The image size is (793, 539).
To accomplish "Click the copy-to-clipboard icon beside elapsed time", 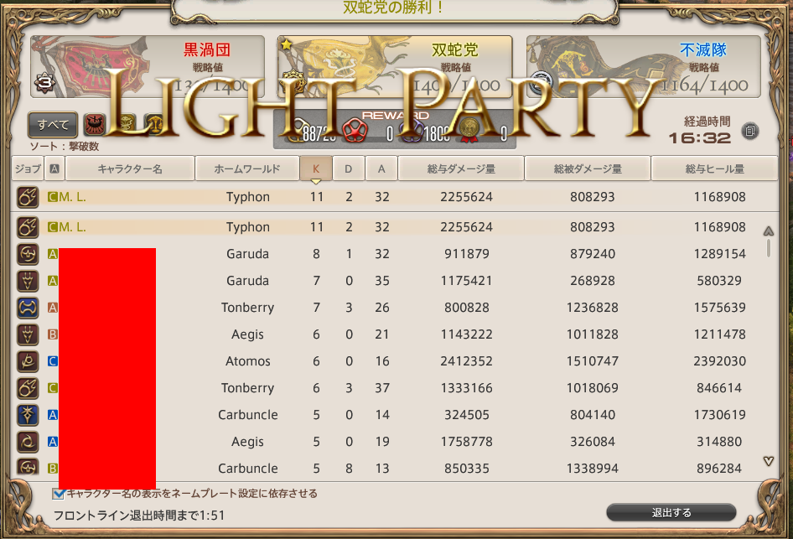I will (x=749, y=132).
